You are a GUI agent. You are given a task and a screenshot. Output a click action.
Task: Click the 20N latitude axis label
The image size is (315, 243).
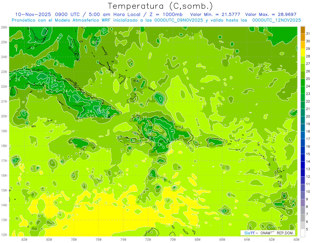pos(4,116)
